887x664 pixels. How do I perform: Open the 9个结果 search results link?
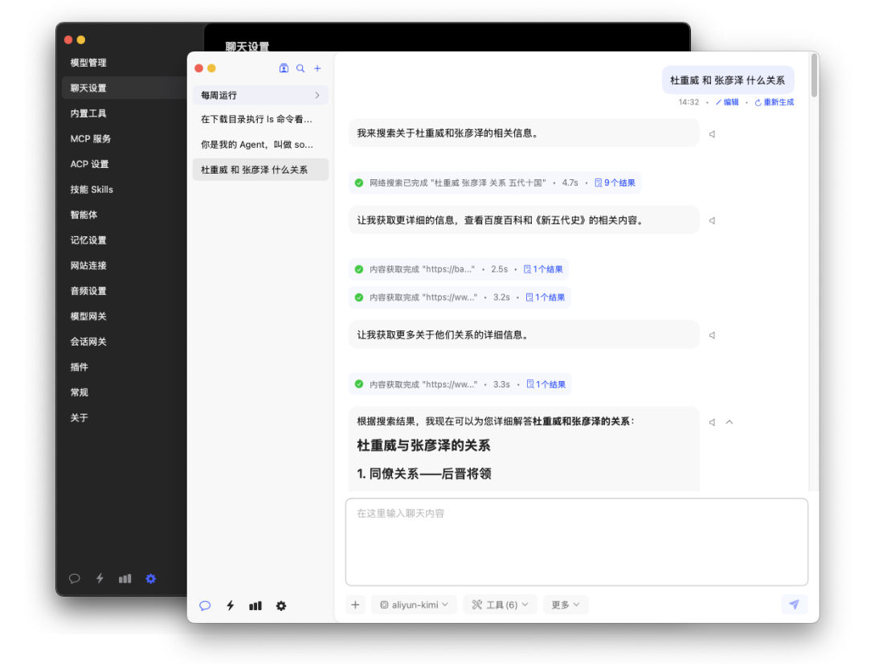(615, 183)
